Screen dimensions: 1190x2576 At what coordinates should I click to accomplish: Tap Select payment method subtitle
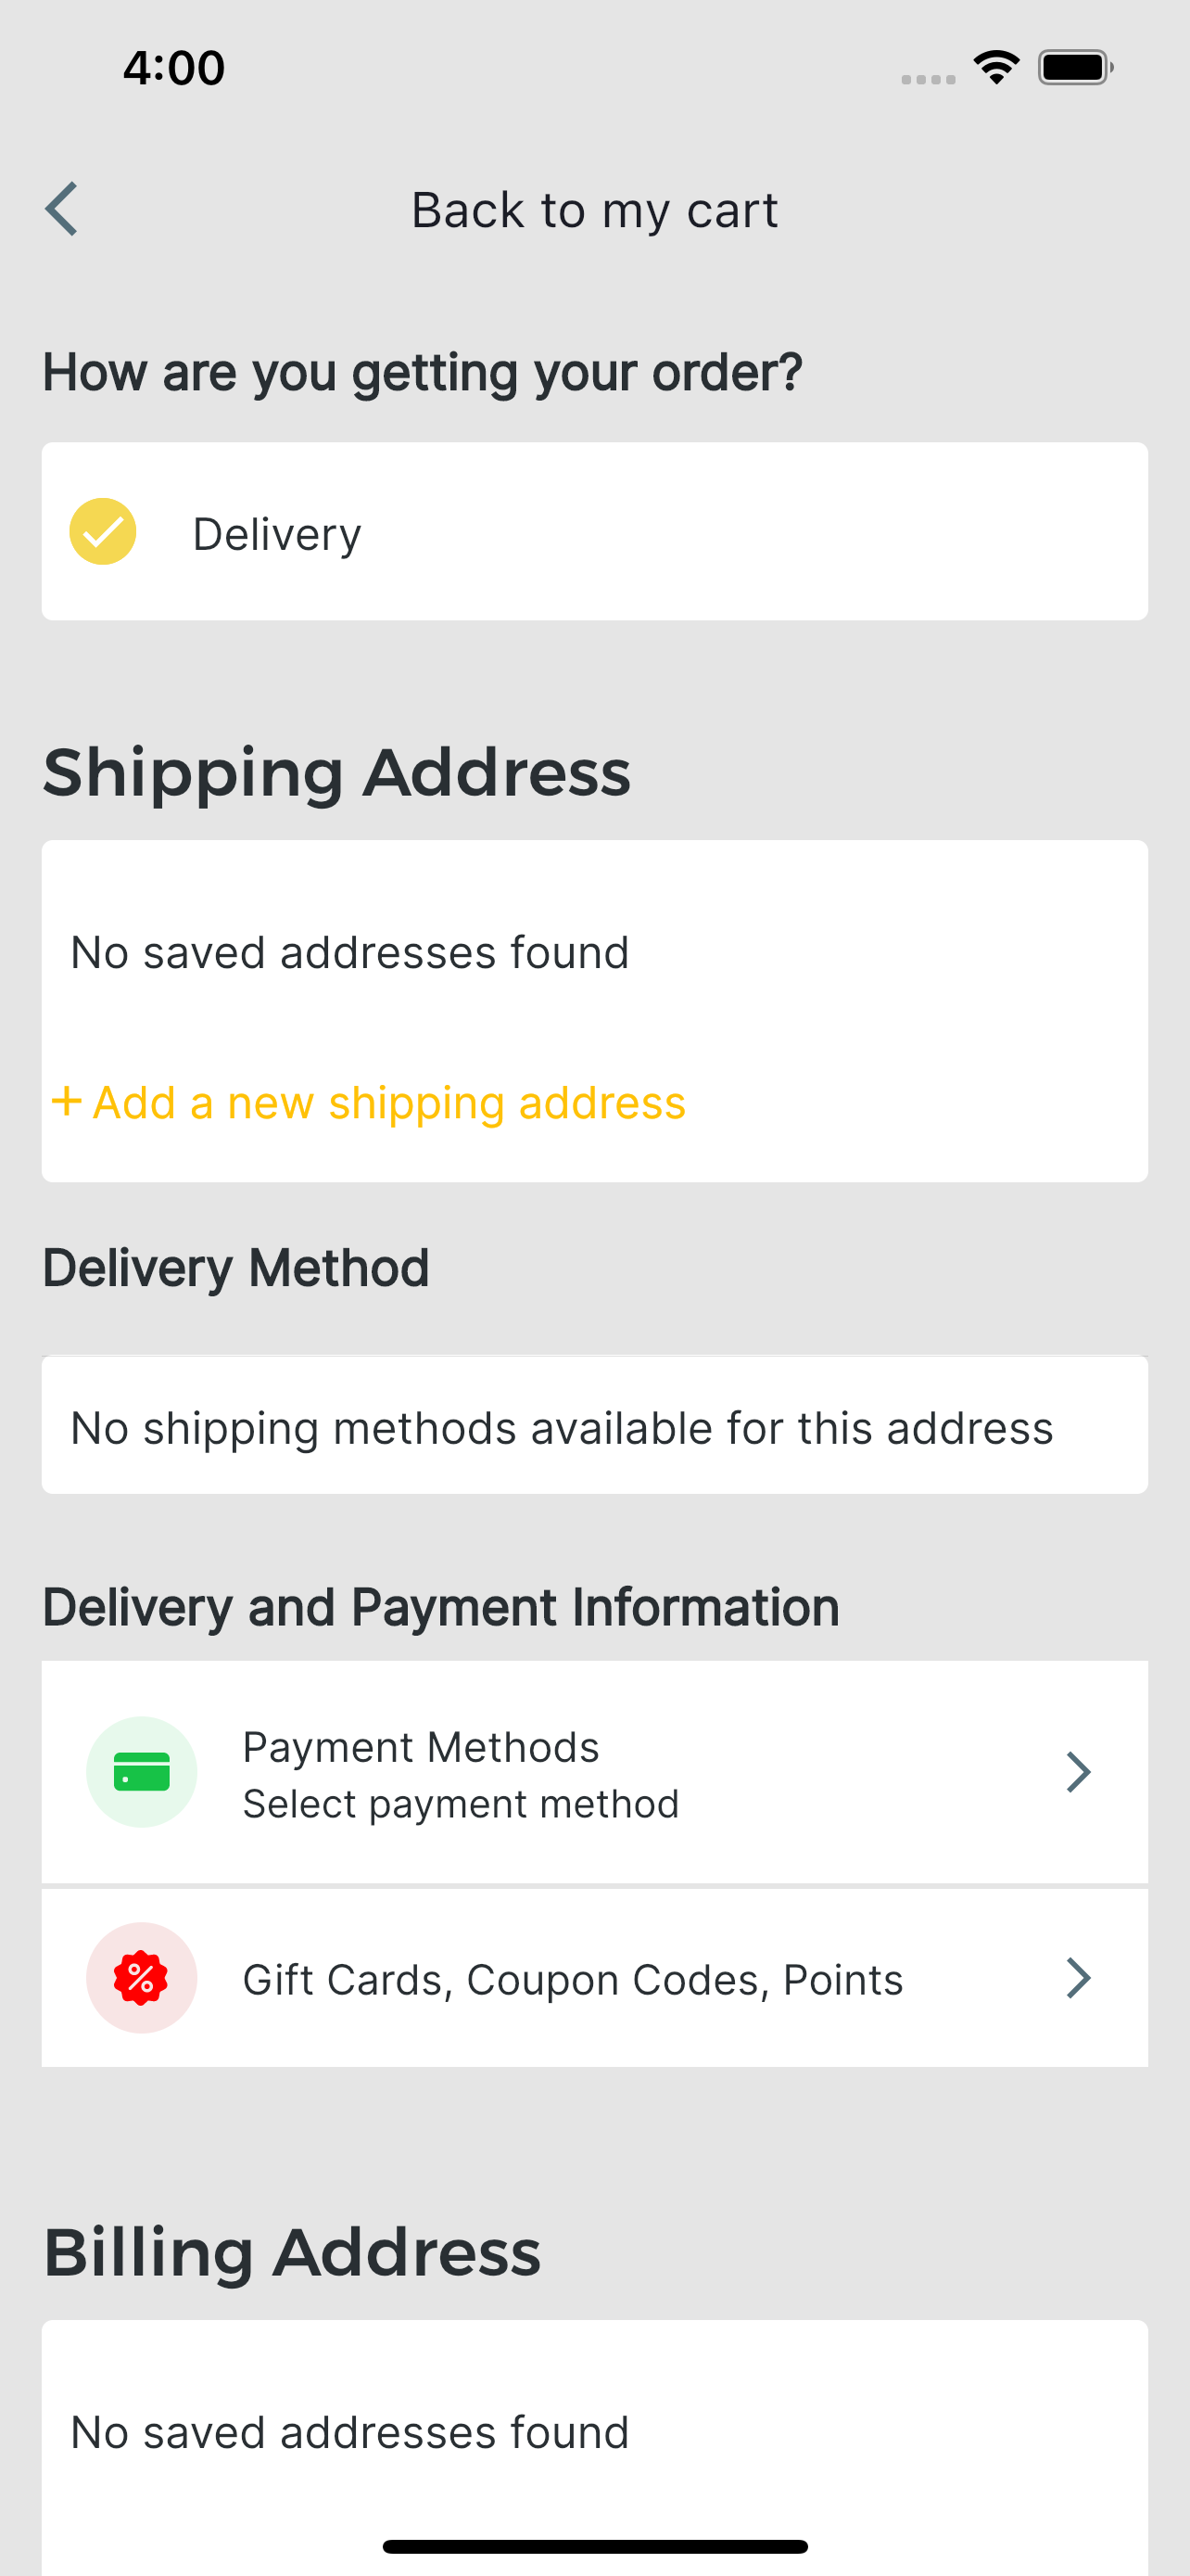(461, 1803)
